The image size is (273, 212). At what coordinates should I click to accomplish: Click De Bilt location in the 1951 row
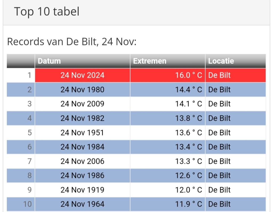(x=219, y=133)
